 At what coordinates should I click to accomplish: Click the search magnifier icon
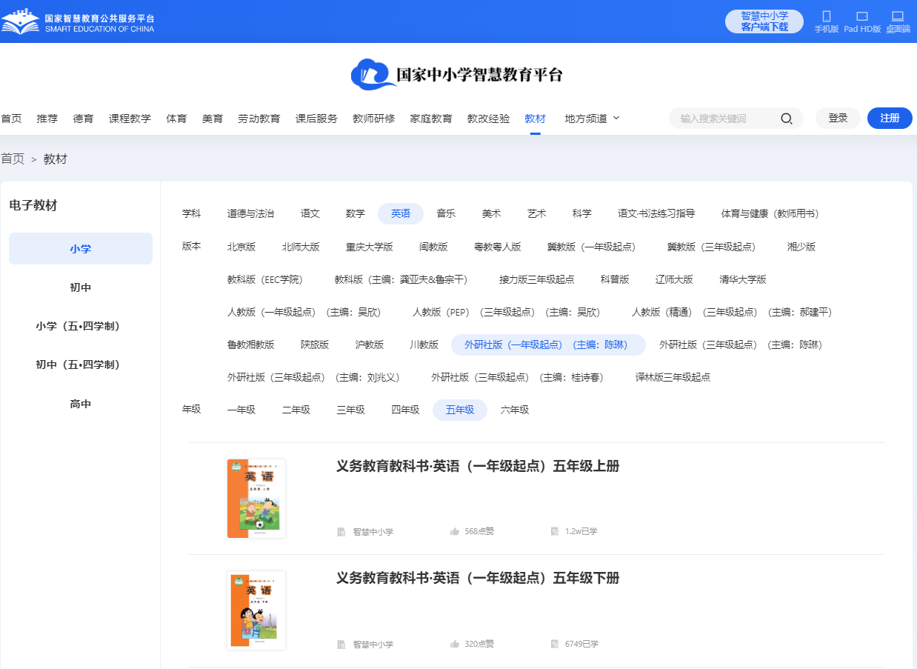click(786, 119)
